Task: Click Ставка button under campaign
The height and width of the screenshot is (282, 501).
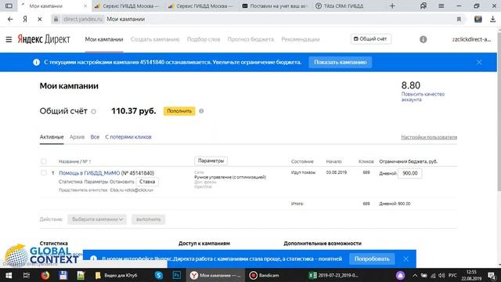Action: [147, 182]
